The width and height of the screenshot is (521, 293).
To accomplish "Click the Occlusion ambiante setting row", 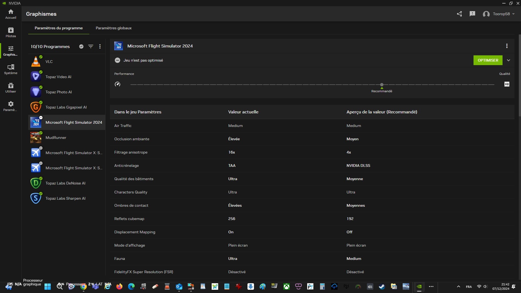I will [312, 139].
